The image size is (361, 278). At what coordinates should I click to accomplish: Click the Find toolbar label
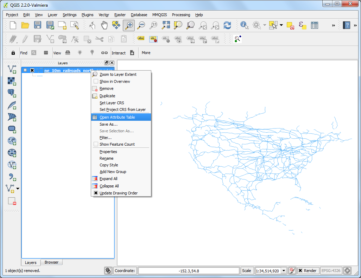24,53
